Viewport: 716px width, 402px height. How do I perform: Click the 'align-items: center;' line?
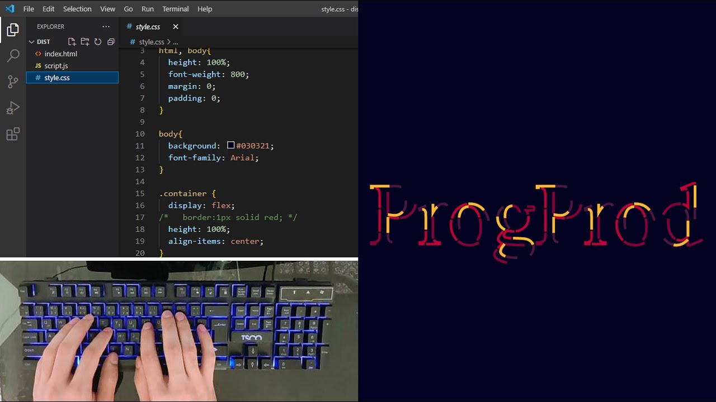[215, 241]
